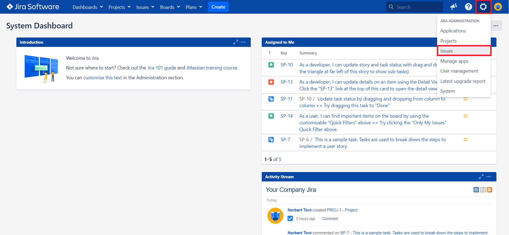Switch Activity Stream to list view
Image resolution: width=509 pixels, height=235 pixels.
click(x=483, y=190)
